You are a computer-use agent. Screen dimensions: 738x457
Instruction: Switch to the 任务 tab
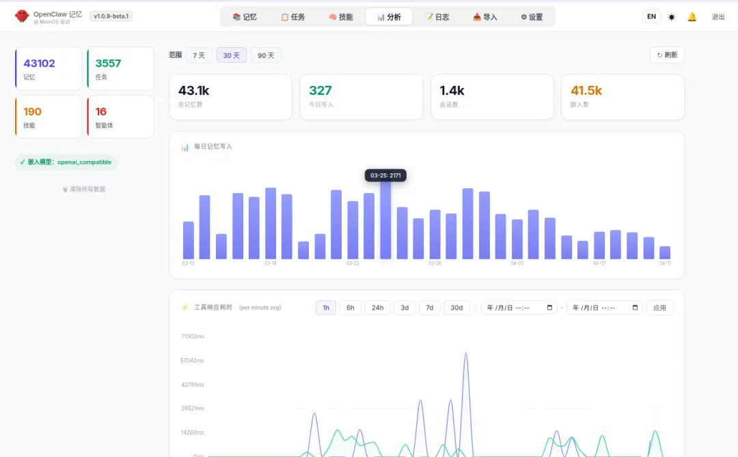coord(292,17)
